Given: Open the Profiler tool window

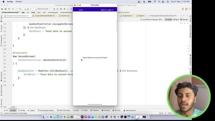Looking at the screenshot, I should (21, 110).
